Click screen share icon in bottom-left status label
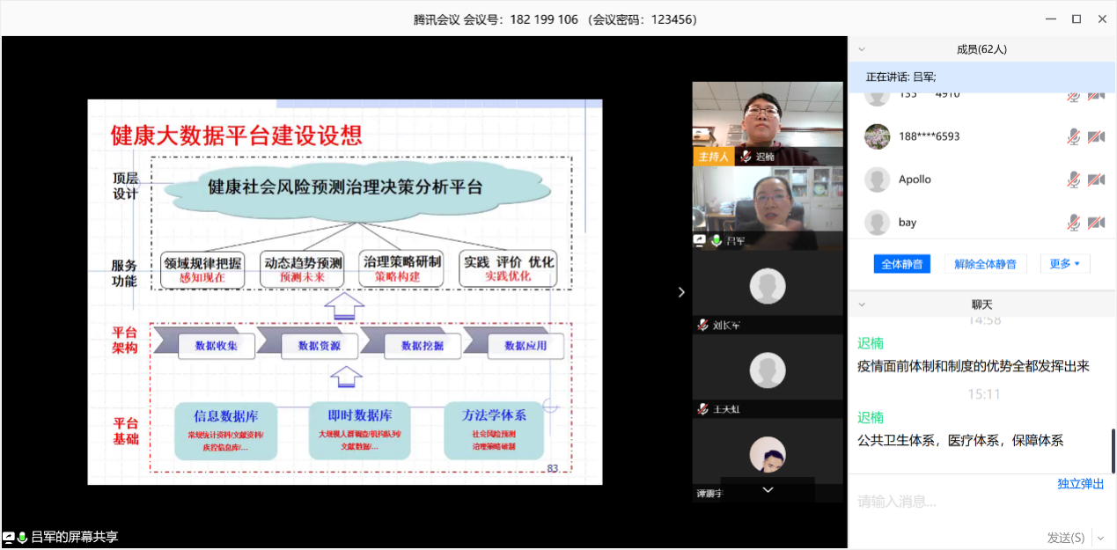The width and height of the screenshot is (1117, 550). pos(8,537)
